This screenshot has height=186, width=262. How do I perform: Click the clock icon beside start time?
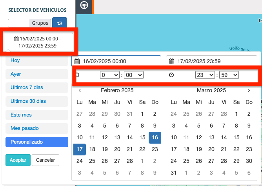pyautogui.click(x=77, y=75)
